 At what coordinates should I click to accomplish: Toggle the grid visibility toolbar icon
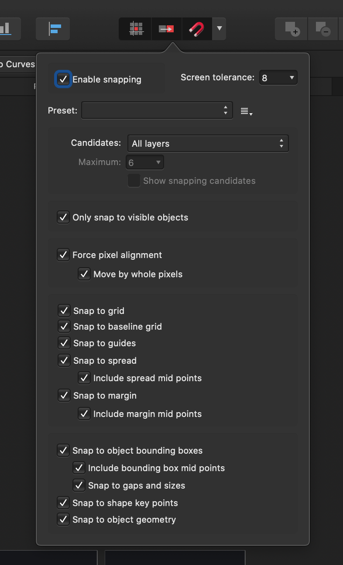pyautogui.click(x=135, y=29)
